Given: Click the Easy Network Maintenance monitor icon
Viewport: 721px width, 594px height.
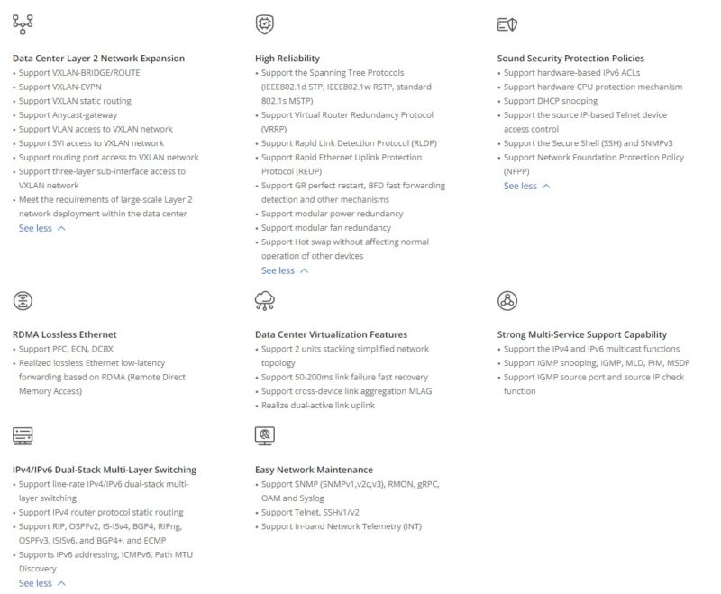Looking at the screenshot, I should coord(264,436).
